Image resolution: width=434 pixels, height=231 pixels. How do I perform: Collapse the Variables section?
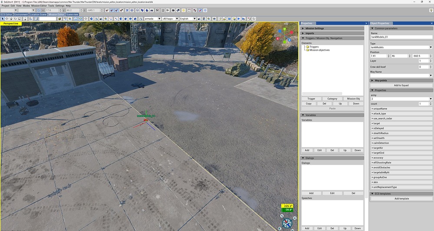tap(332, 115)
